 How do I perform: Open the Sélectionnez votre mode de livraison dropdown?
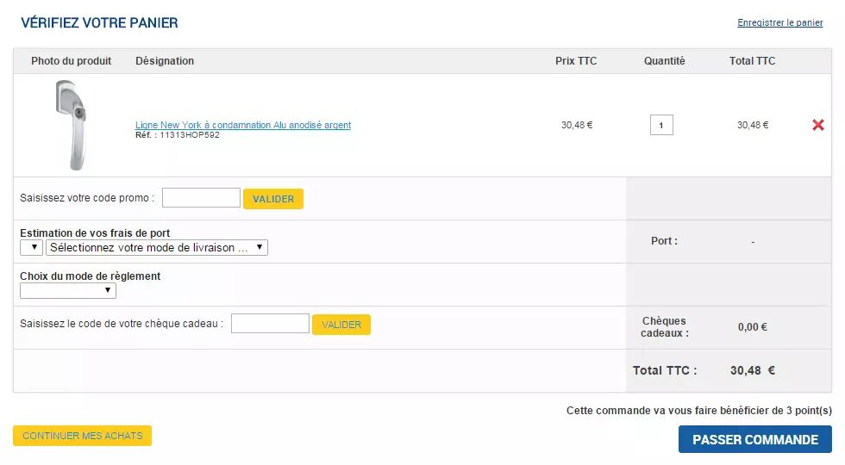pos(157,248)
